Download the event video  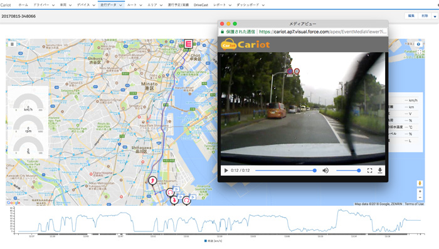[380, 171]
